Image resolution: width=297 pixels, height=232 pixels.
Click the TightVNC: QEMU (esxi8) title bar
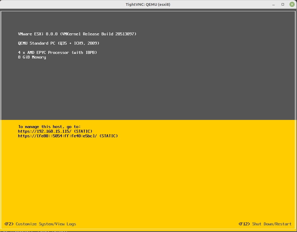[x=148, y=4]
